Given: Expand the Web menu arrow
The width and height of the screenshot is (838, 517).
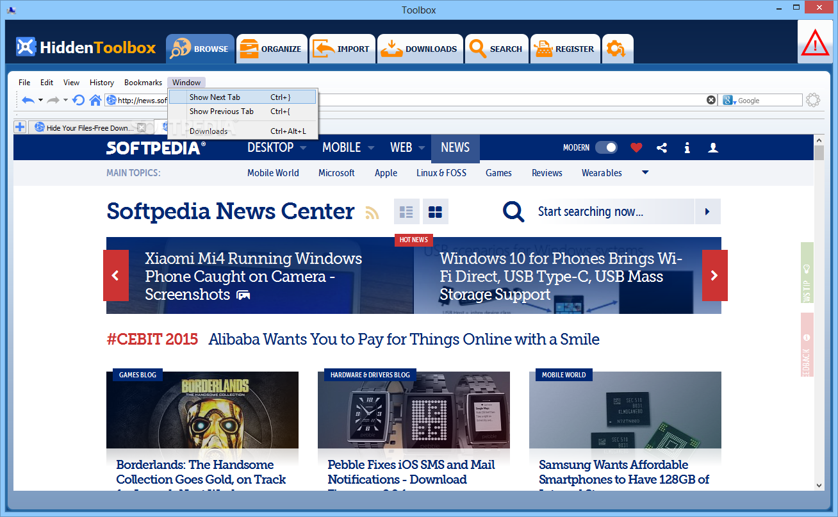Looking at the screenshot, I should [422, 148].
